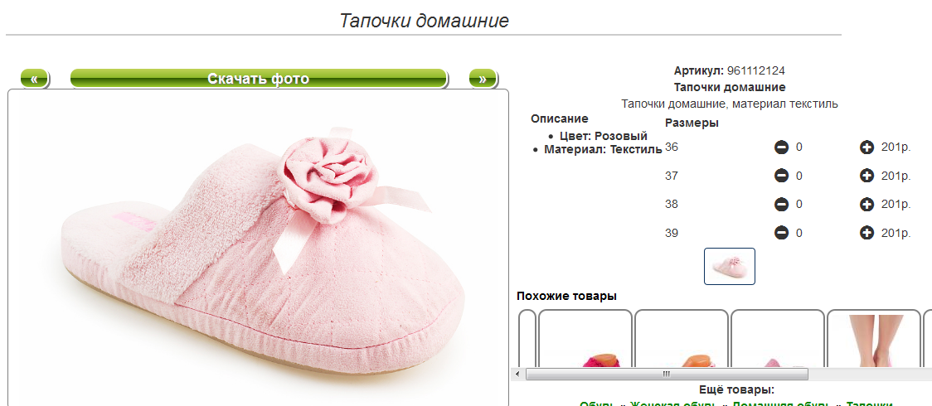Viewport: 932px width, 406px height.
Task: Decrease quantity for size 36
Action: tap(781, 147)
